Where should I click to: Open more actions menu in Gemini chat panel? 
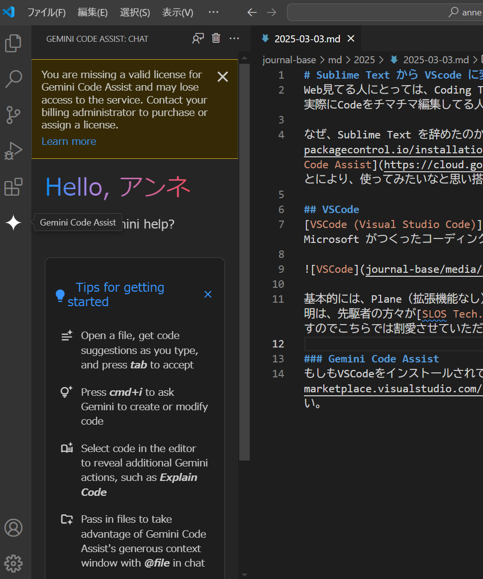pyautogui.click(x=234, y=38)
